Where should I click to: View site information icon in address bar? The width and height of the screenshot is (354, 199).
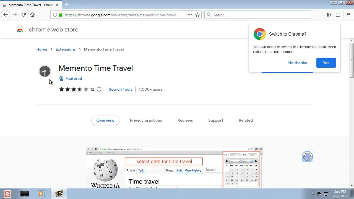coord(55,15)
